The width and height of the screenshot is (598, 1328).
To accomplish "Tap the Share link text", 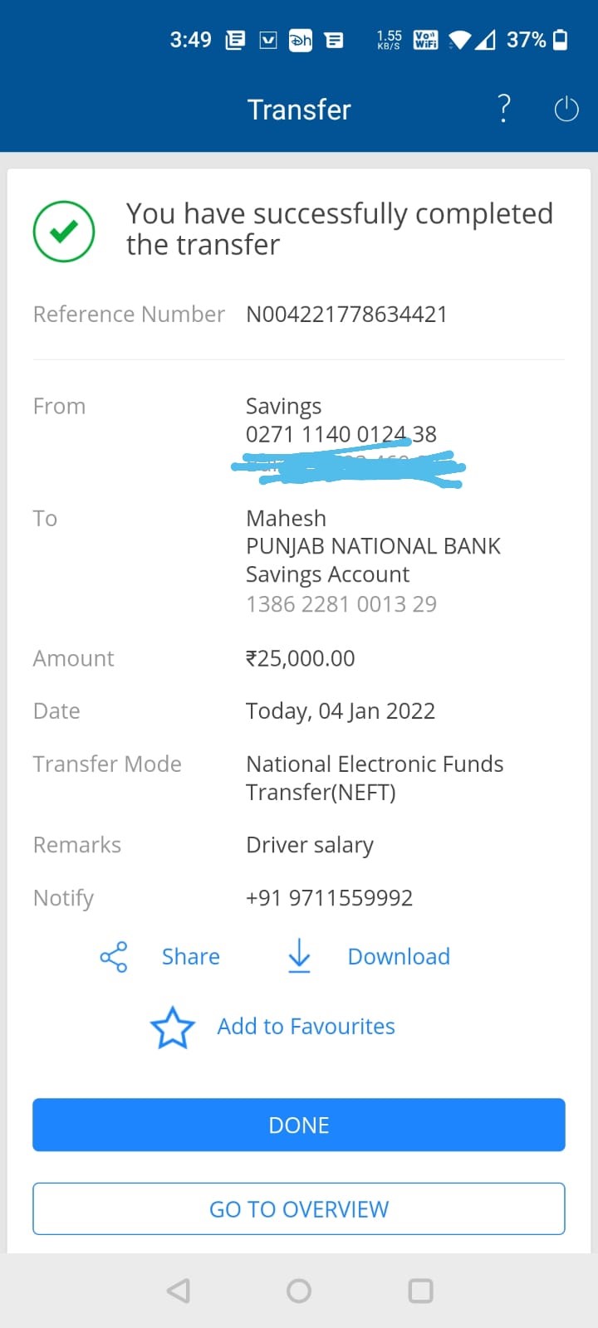I will click(190, 957).
